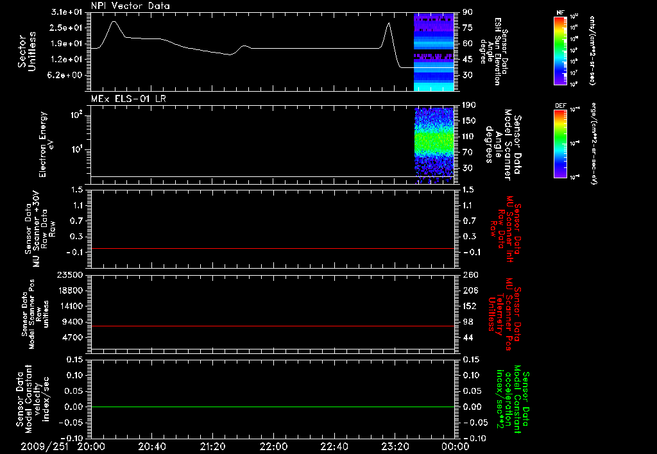The image size is (657, 454).
Task: Click the 22:40 time axis label
Action: (x=334, y=447)
